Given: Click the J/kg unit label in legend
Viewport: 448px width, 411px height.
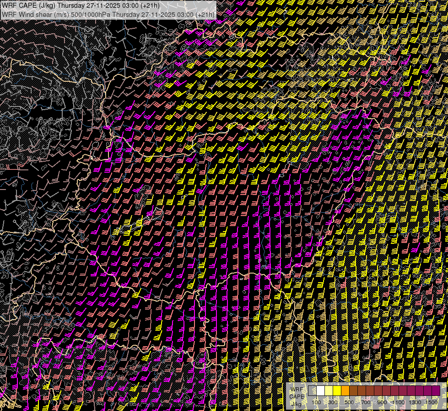Looking at the screenshot, I should (297, 404).
